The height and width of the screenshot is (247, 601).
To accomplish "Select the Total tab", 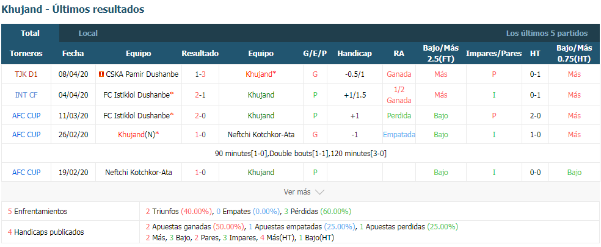I will coord(31,34).
